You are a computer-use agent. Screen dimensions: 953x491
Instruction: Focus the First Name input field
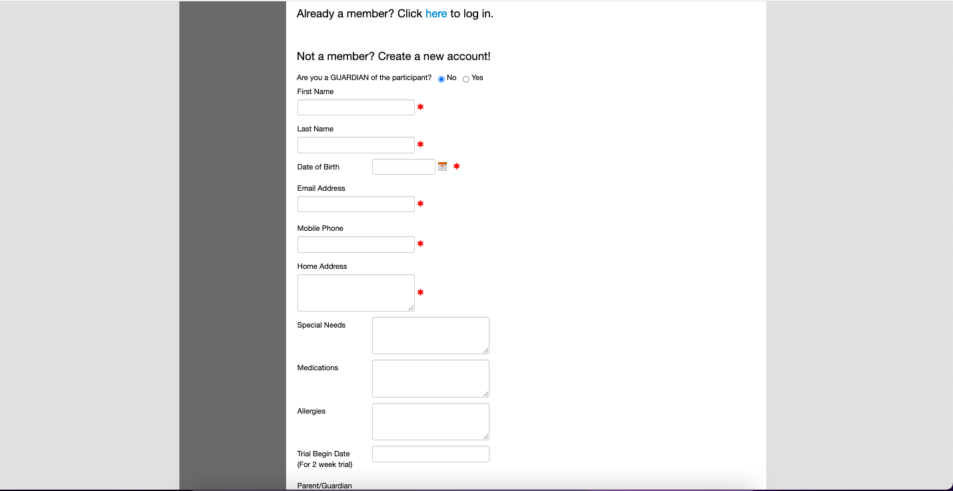[356, 107]
